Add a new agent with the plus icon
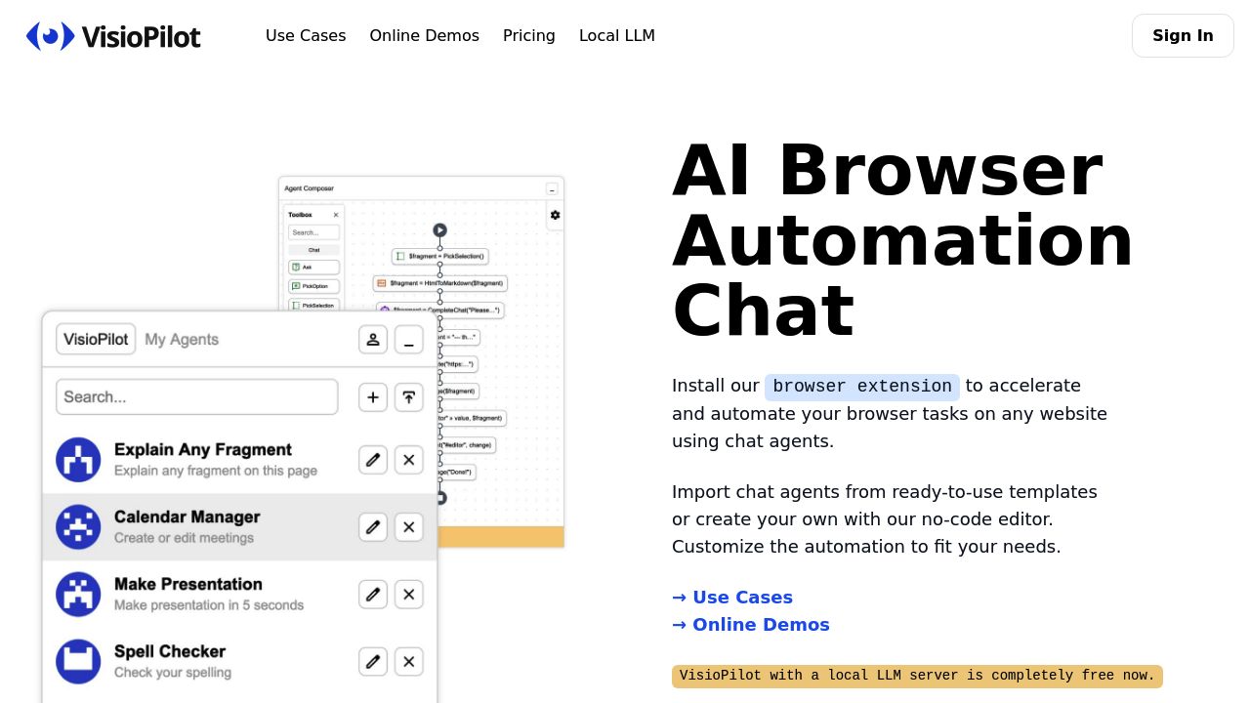 click(x=372, y=397)
